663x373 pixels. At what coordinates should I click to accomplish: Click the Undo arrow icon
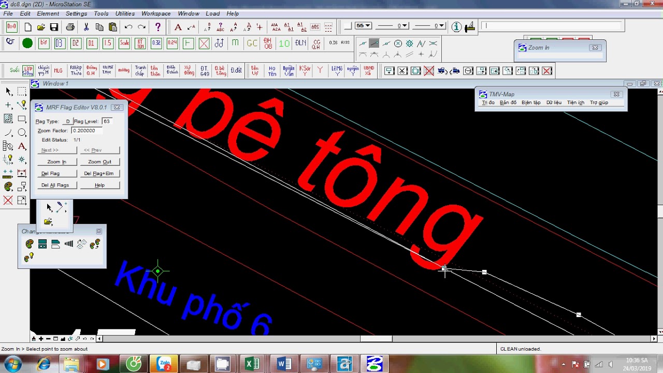tap(128, 27)
